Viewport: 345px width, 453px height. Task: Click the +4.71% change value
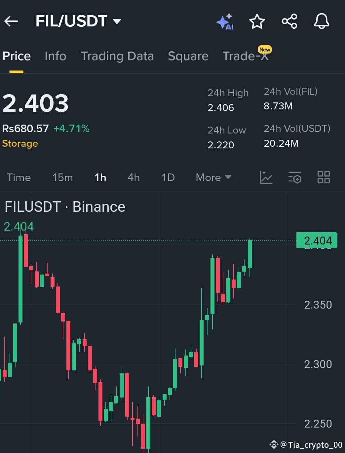pyautogui.click(x=71, y=129)
